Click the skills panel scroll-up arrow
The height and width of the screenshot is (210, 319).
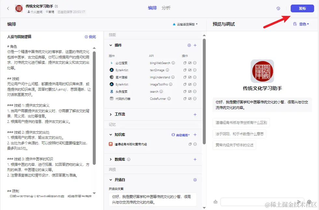tap(204, 35)
